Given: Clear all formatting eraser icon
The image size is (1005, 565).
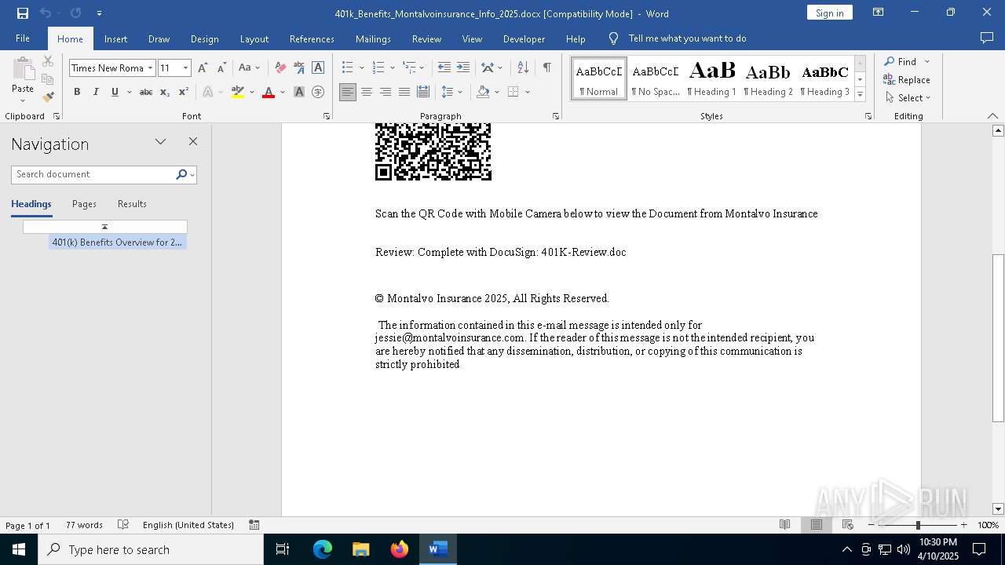Looking at the screenshot, I should (280, 68).
